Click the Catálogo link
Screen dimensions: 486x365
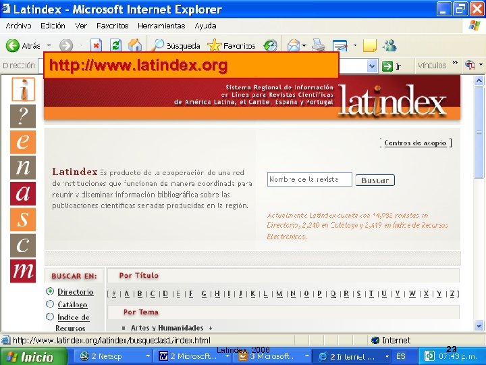pyautogui.click(x=72, y=304)
